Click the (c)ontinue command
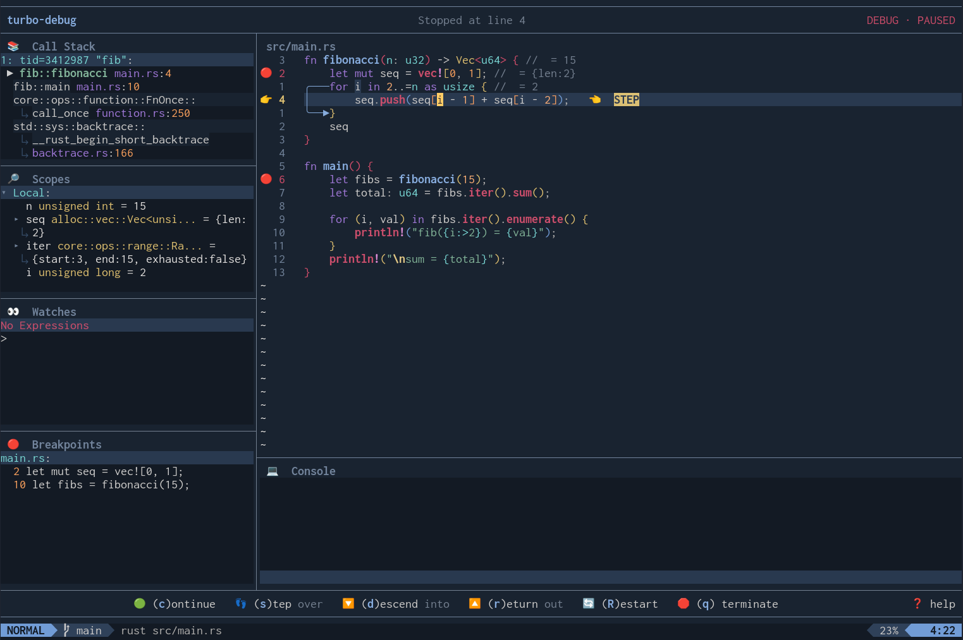Viewport: 963px width, 640px height. coord(184,604)
